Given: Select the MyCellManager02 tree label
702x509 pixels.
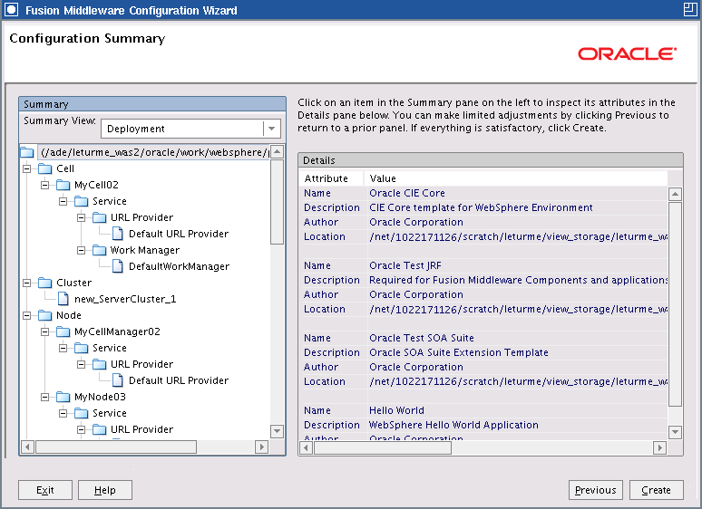Looking at the screenshot, I should [x=117, y=331].
